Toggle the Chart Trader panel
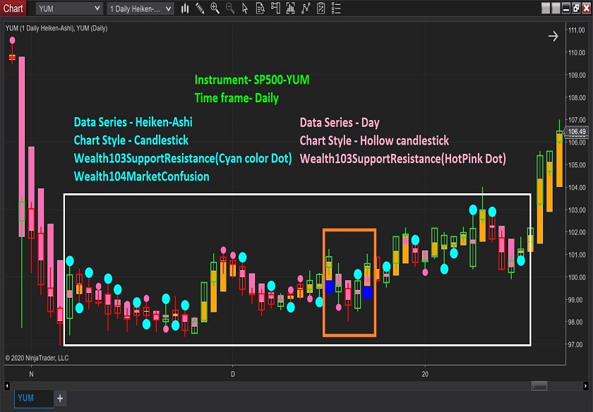 click(275, 8)
